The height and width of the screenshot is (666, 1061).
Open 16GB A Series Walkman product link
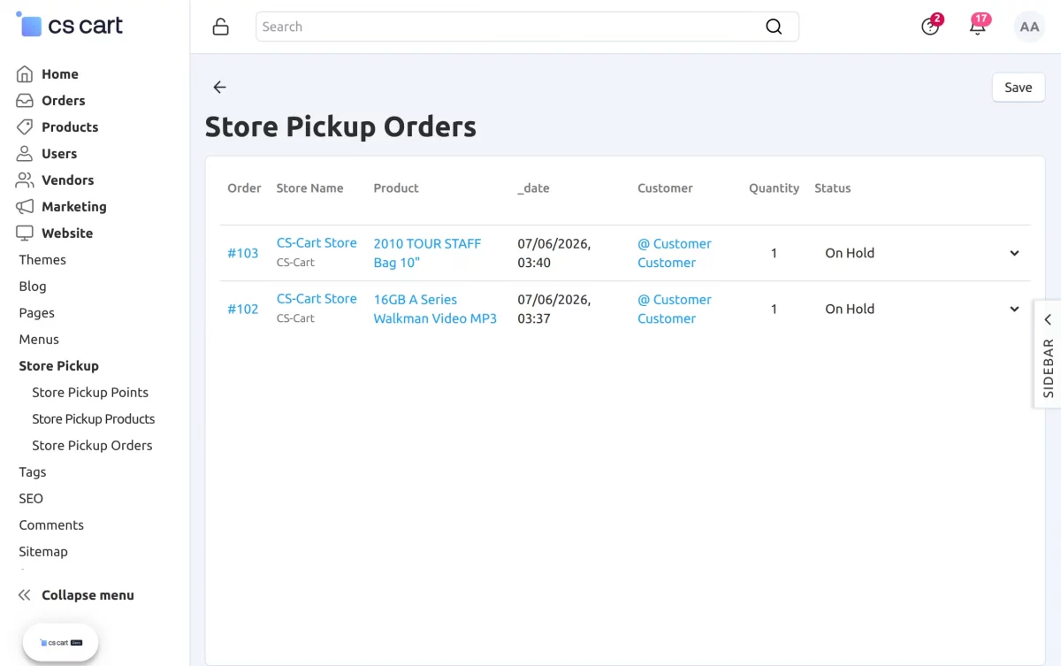(x=435, y=309)
